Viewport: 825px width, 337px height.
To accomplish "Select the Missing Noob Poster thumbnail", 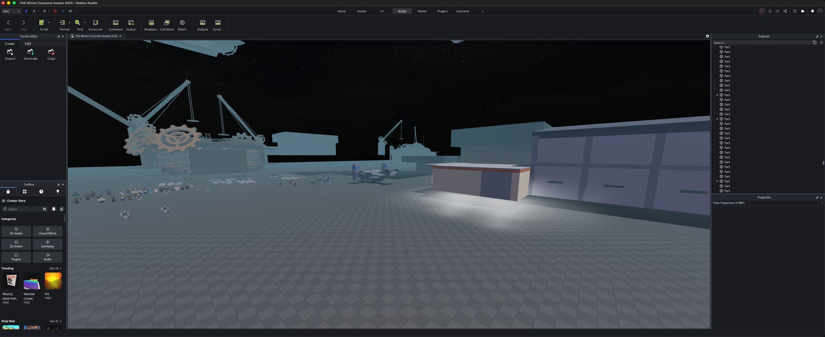I will click(x=11, y=281).
